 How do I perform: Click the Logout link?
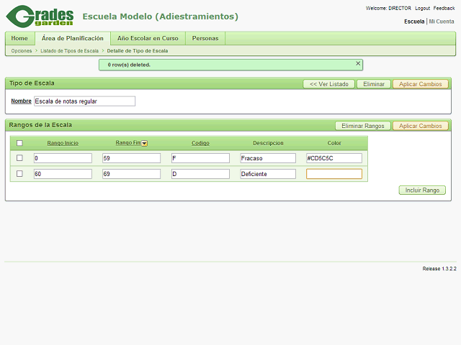point(422,8)
